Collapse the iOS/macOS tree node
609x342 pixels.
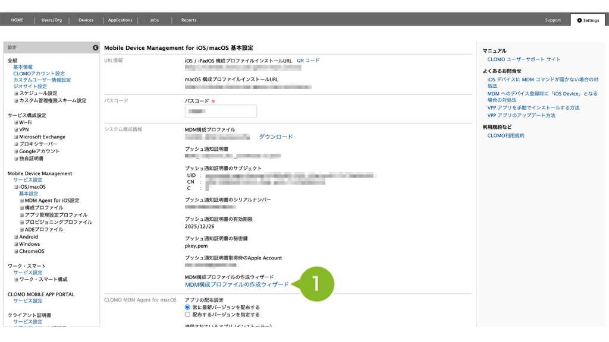tap(16, 186)
